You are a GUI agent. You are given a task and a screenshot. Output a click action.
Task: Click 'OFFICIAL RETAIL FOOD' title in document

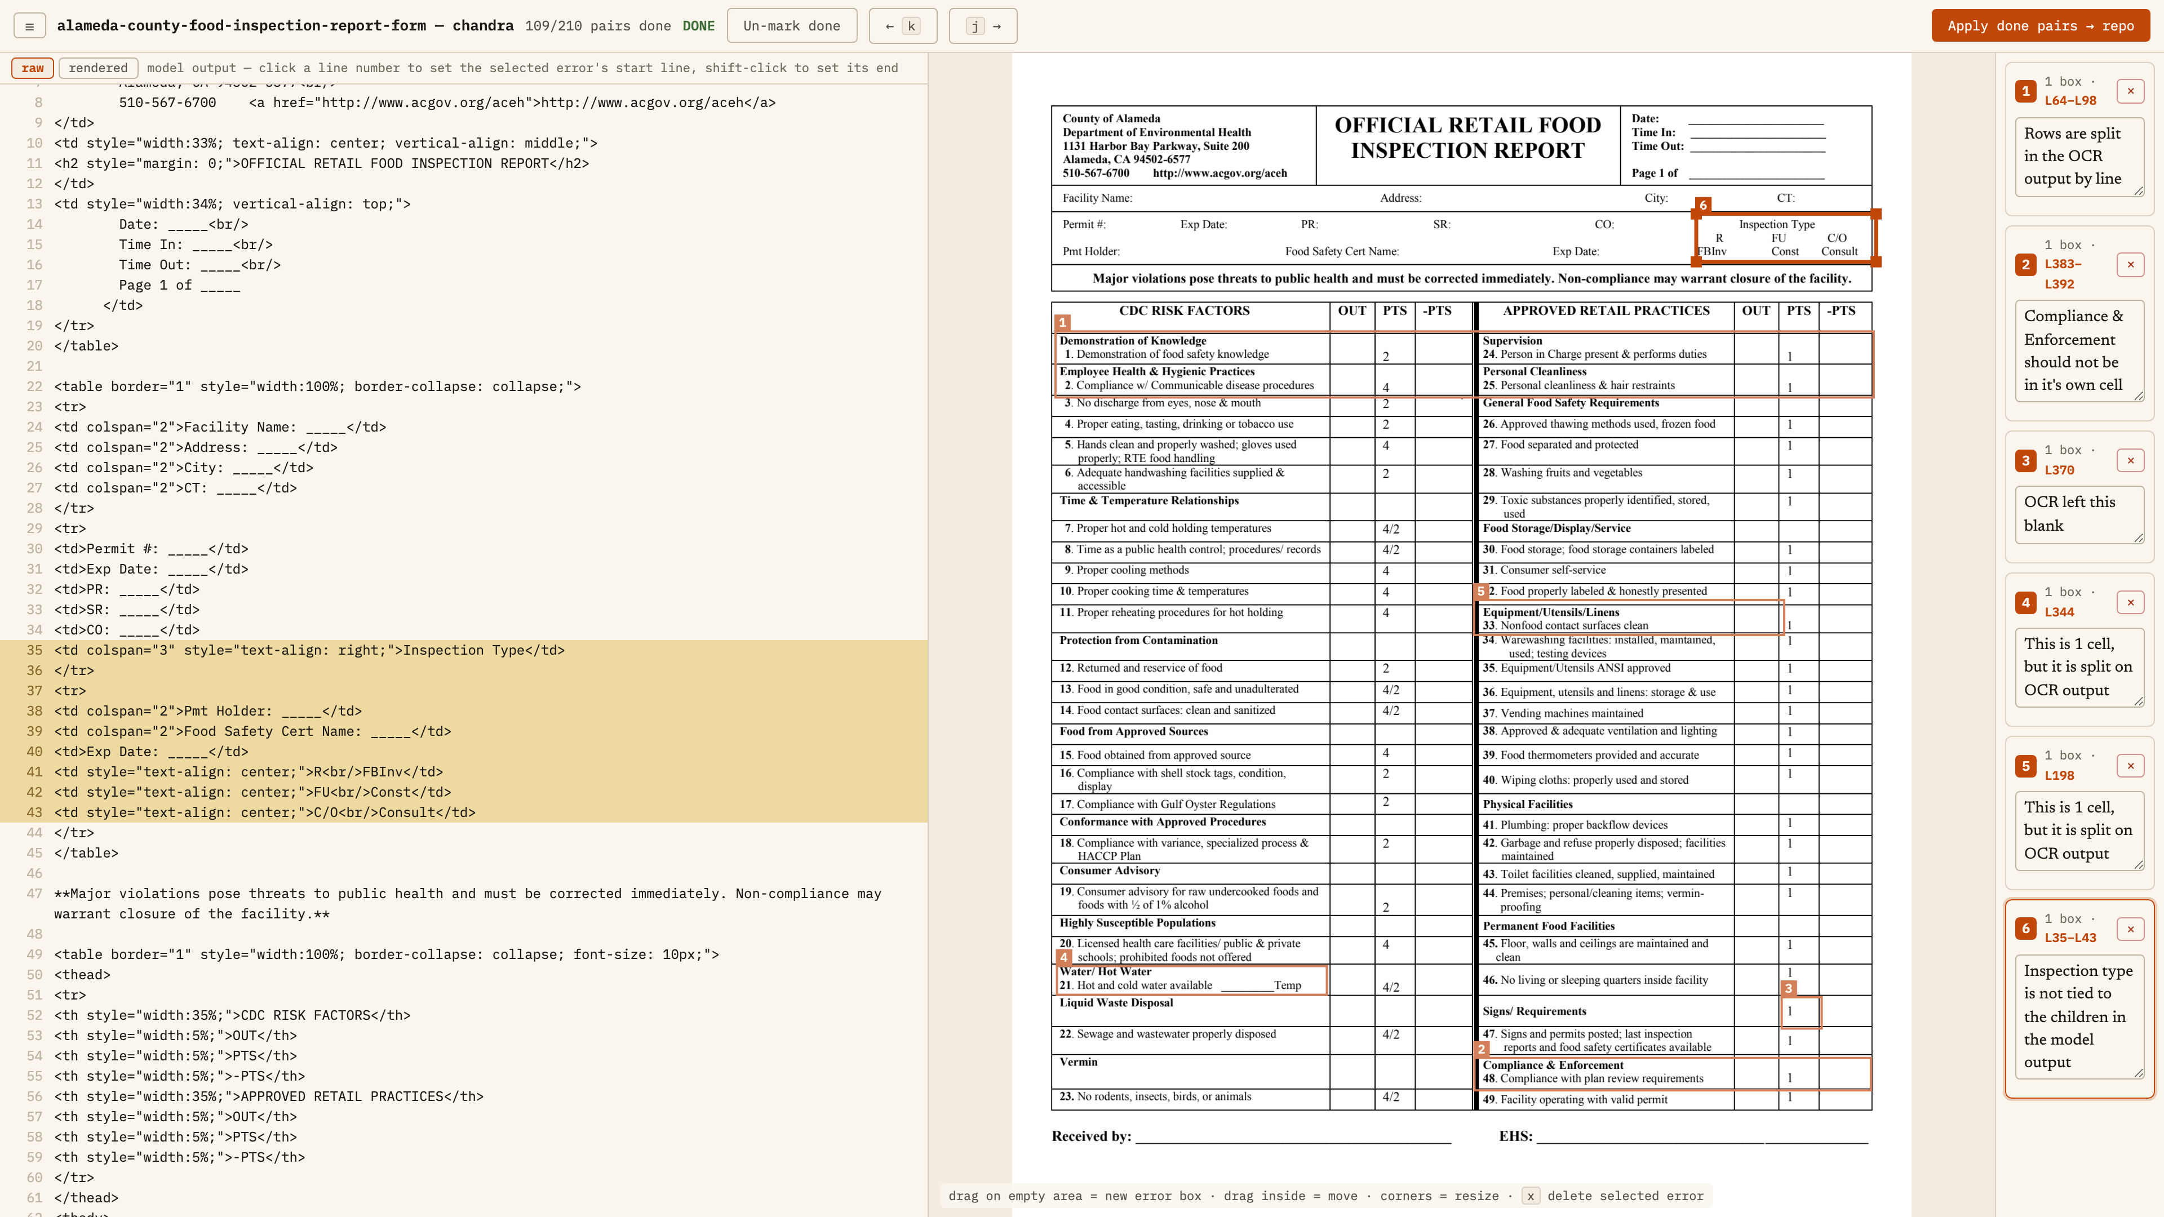[x=1467, y=125]
